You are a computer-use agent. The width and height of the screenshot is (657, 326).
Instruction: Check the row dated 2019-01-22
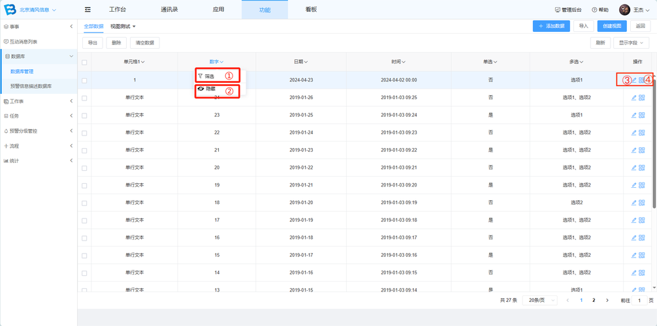[x=84, y=168]
